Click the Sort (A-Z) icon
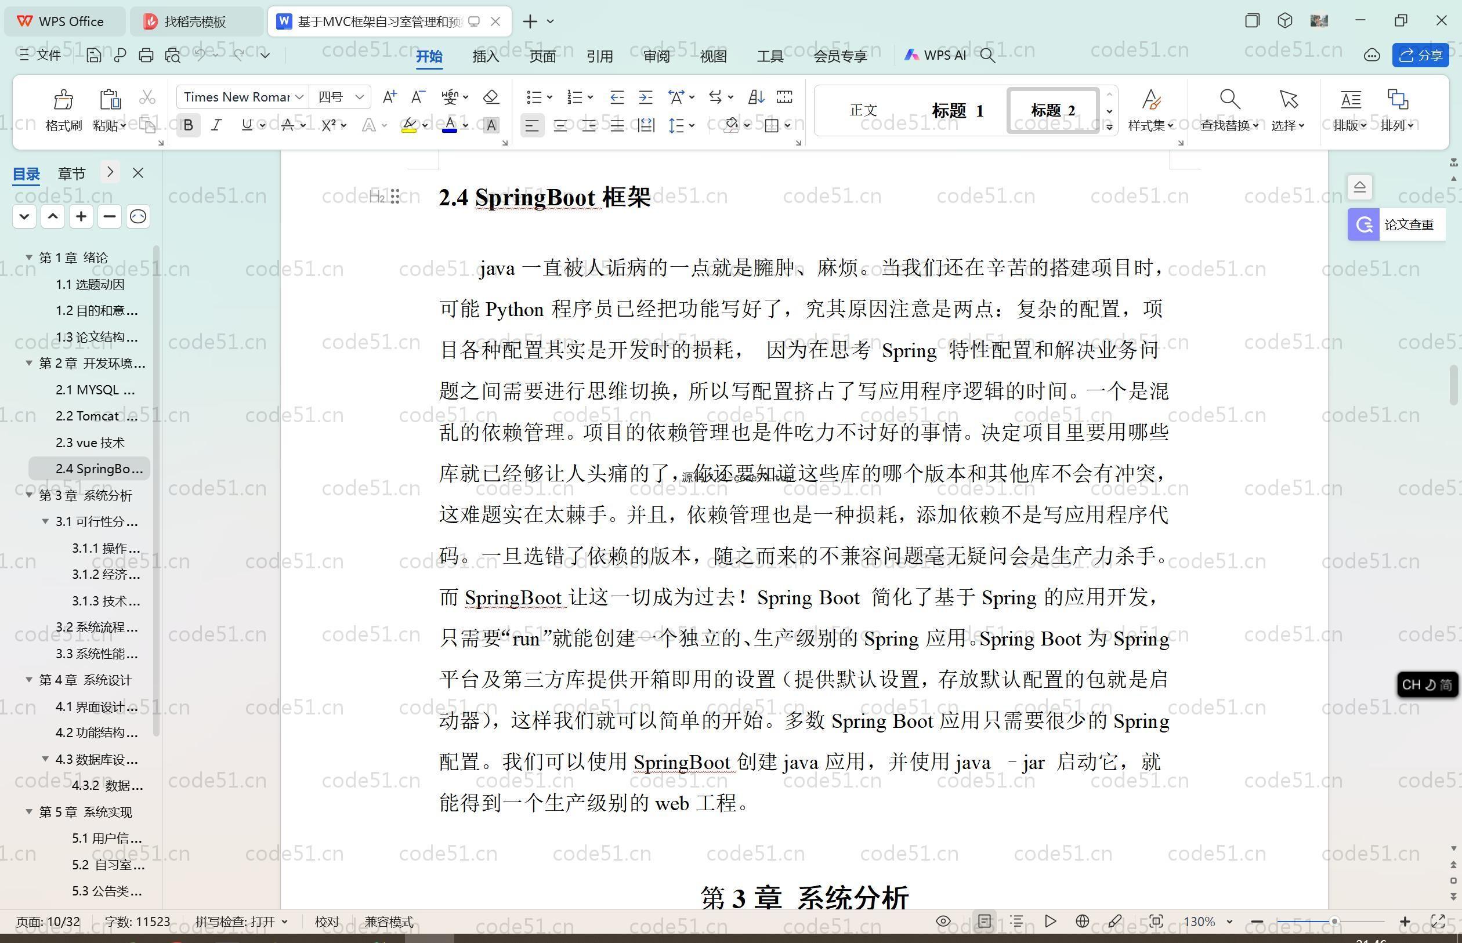The height and width of the screenshot is (943, 1462). (756, 97)
